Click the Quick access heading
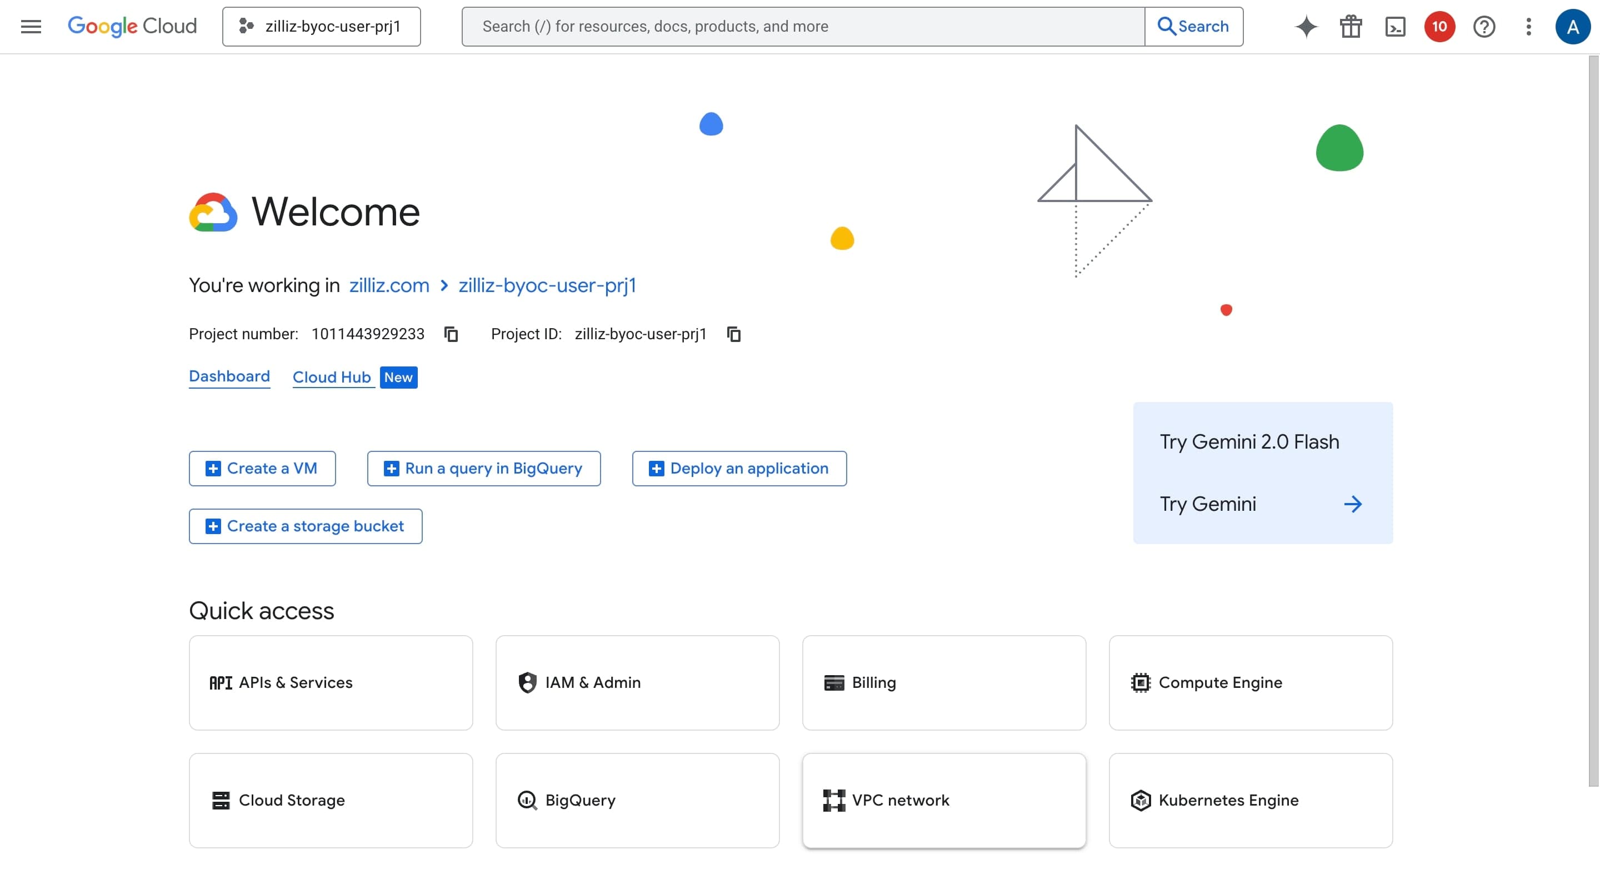The width and height of the screenshot is (1600, 875). [262, 611]
